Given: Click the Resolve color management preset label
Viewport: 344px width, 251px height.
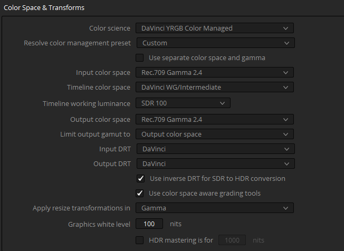Looking at the screenshot, I should pos(77,43).
